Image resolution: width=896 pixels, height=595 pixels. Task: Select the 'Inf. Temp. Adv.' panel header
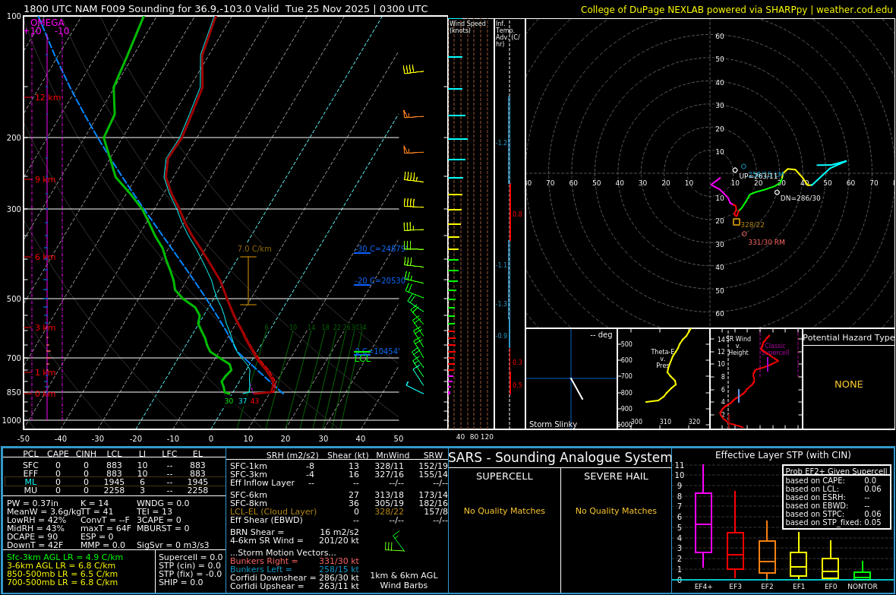pyautogui.click(x=507, y=33)
